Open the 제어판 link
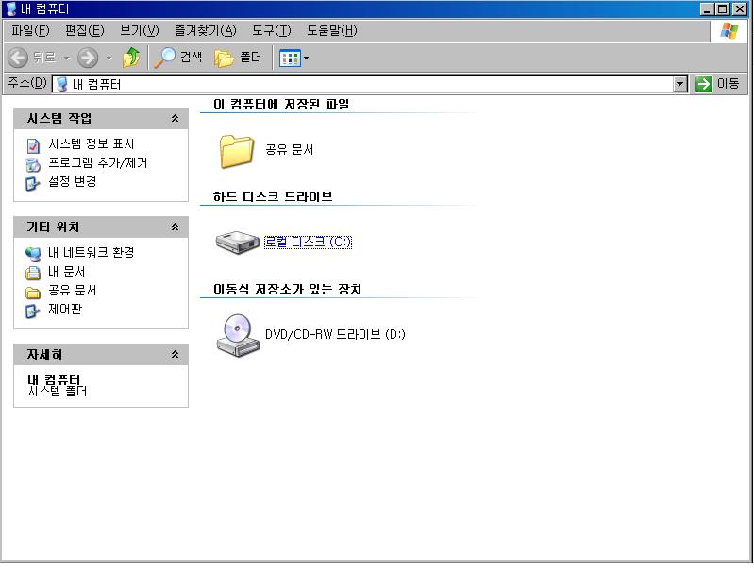The image size is (754, 588). pyautogui.click(x=65, y=310)
